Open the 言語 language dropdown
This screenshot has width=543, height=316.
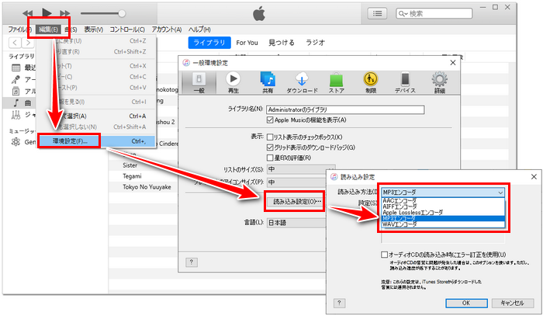click(x=296, y=223)
